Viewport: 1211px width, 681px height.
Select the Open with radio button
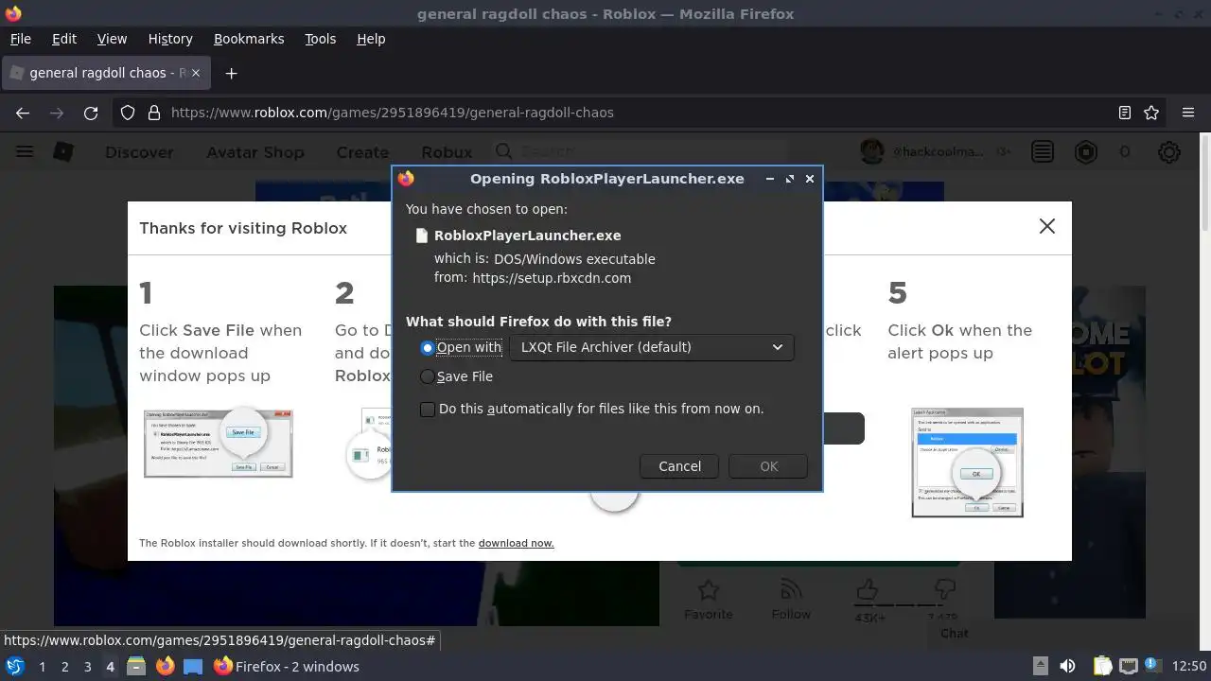click(x=428, y=347)
